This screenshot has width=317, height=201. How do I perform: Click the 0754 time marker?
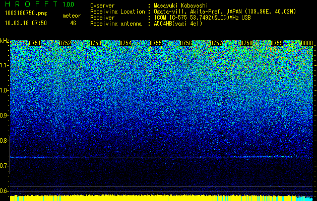point(125,43)
